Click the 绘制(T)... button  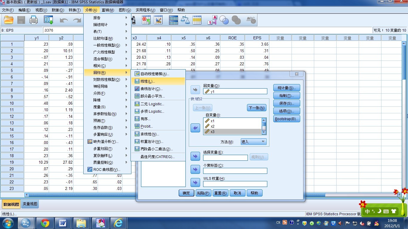coord(287,95)
